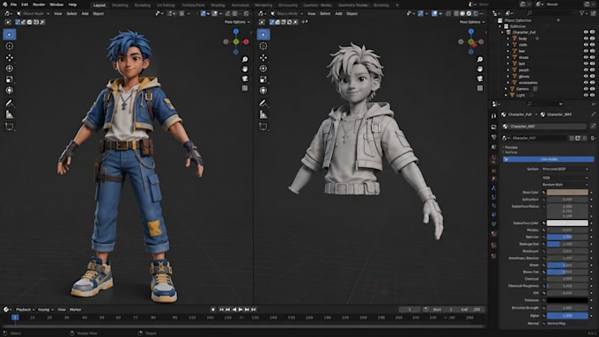The image size is (599, 337).
Task: Adjust the Alpha slider
Action: (x=567, y=316)
